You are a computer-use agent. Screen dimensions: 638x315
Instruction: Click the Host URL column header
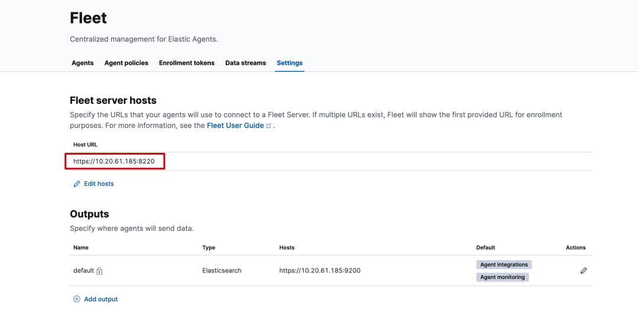(85, 145)
